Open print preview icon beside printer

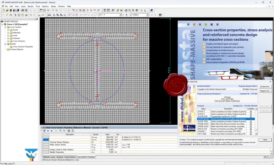(26, 11)
